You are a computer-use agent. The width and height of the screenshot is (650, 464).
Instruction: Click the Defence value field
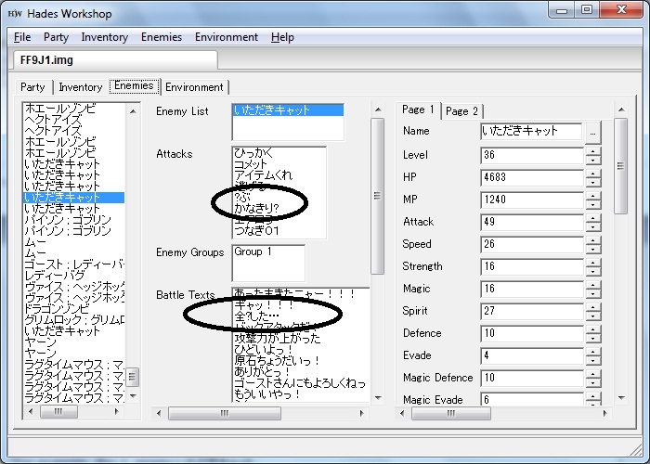[x=532, y=333]
